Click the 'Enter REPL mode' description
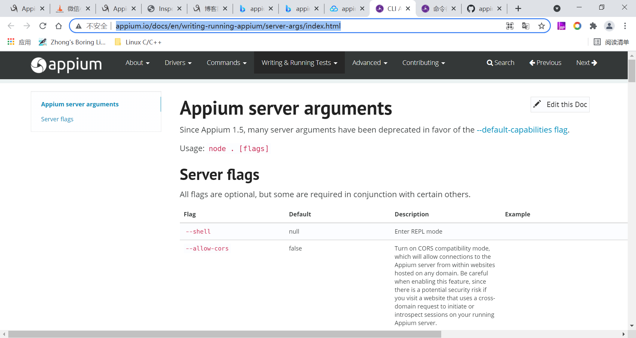This screenshot has height=338, width=636. pyautogui.click(x=418, y=232)
